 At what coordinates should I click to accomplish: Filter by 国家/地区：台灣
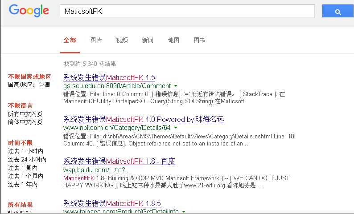[x=29, y=85]
